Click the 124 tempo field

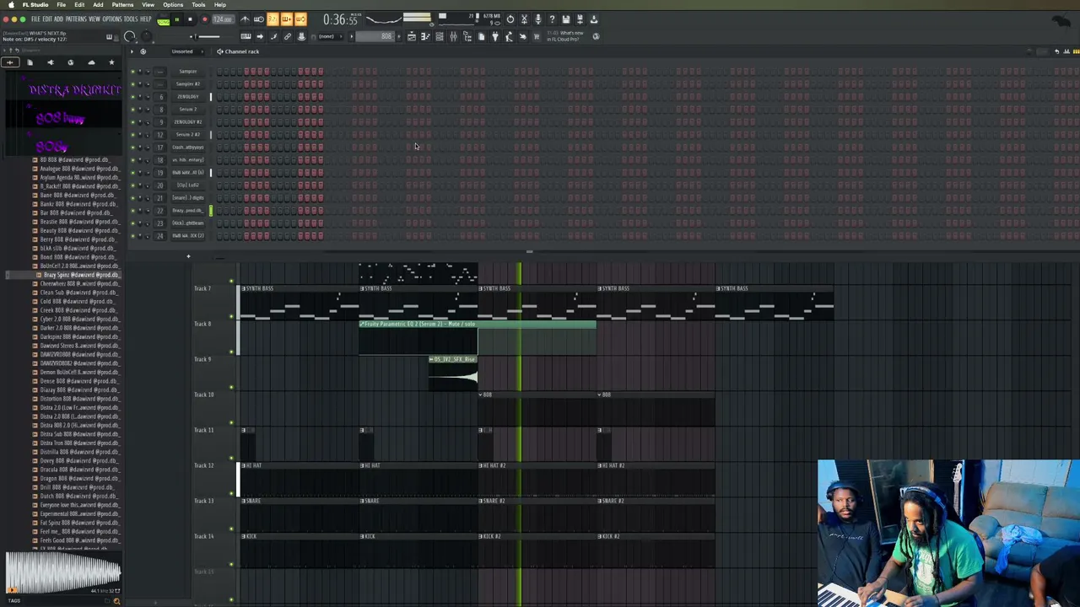[223, 19]
